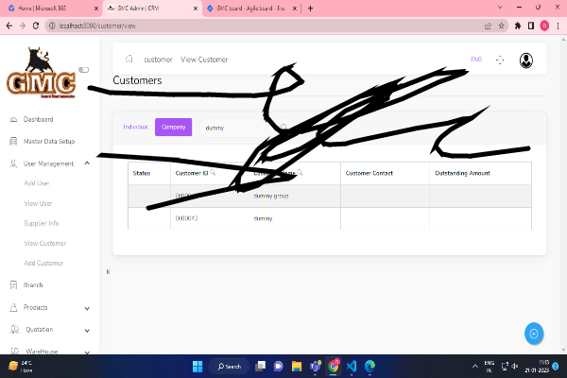Click the search icon beside Customer ID

coord(213,173)
